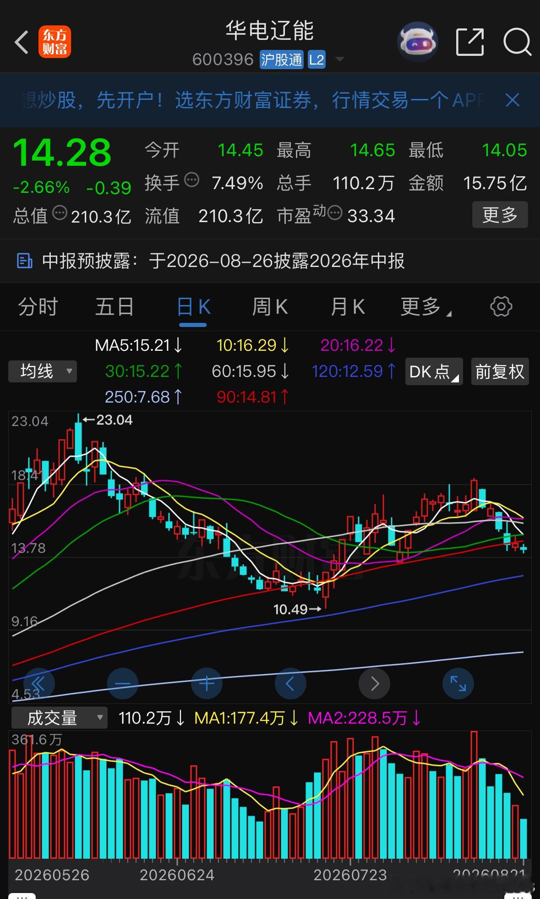Image resolution: width=540 pixels, height=899 pixels.
Task: Tap the share export icon
Action: (470, 42)
